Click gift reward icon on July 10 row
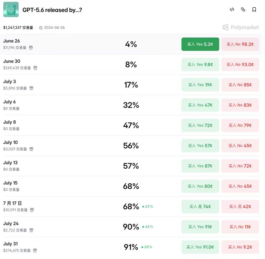Viewport: 265px width, 259px height. pyautogui.click(x=31, y=149)
